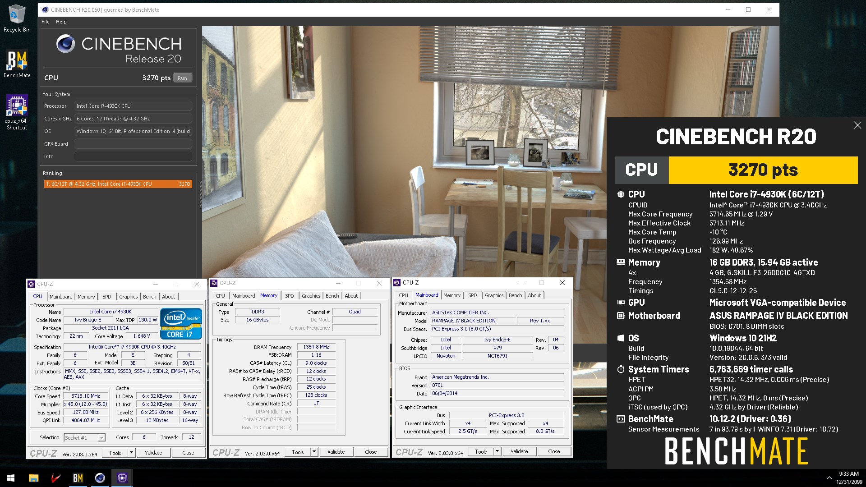Run the Cinebench CPU test

[182, 78]
